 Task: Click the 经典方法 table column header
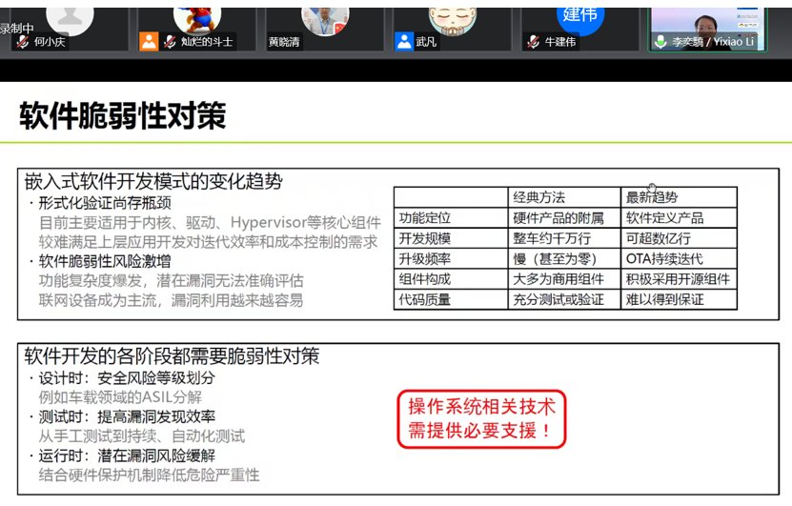click(539, 197)
